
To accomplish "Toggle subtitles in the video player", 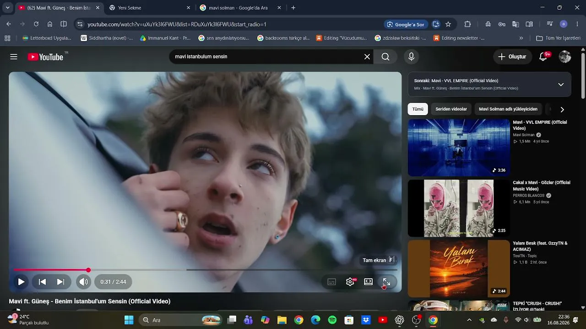I will click(x=332, y=282).
